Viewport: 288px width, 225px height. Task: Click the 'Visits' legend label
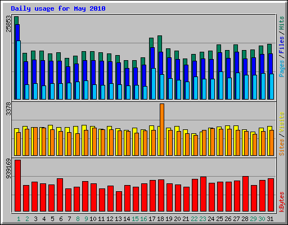[282, 122]
